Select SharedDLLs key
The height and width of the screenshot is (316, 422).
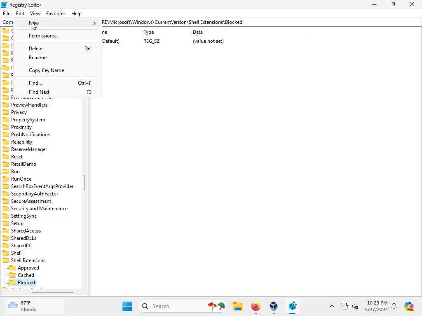pyautogui.click(x=23, y=238)
